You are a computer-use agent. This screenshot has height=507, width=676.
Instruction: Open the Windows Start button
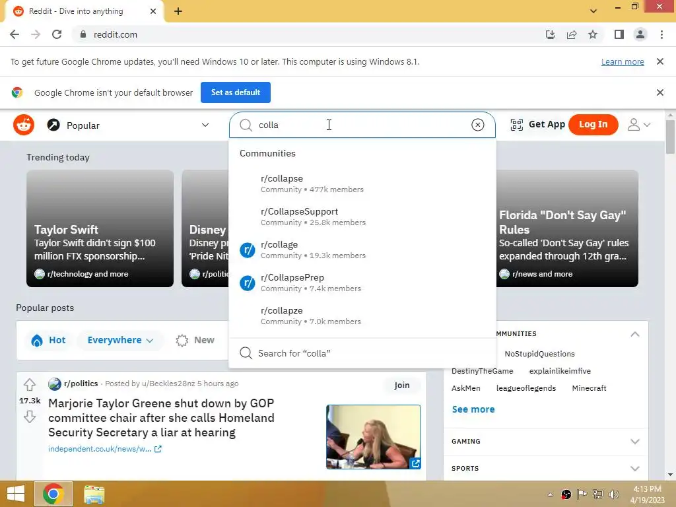[x=16, y=494]
